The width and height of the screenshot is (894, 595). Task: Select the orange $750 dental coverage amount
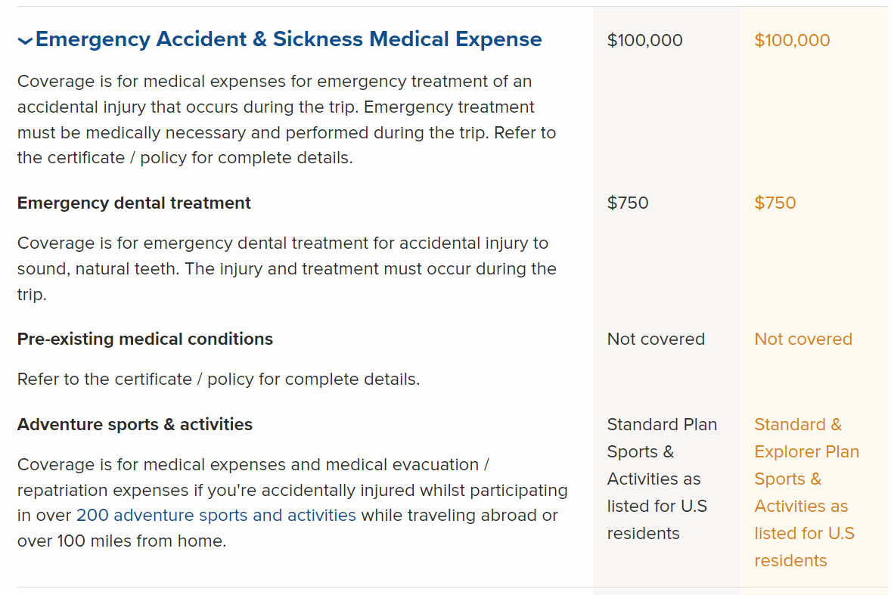pos(775,203)
